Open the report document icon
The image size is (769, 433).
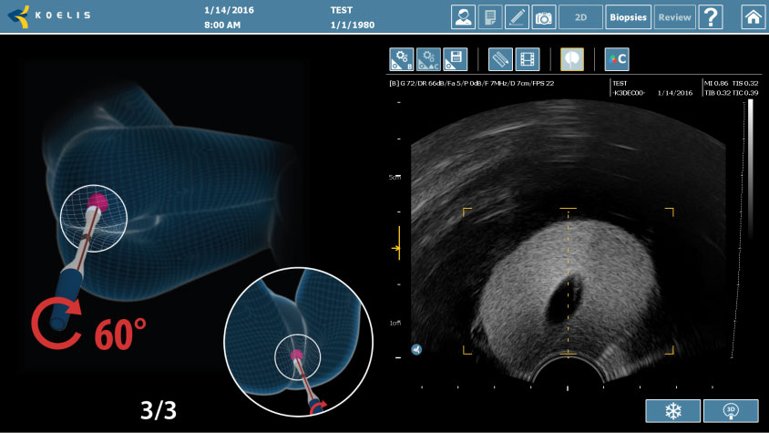click(x=490, y=17)
